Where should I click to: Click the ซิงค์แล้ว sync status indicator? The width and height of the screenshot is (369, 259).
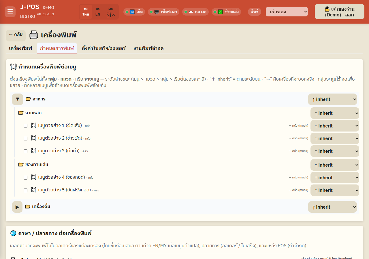pyautogui.click(x=226, y=12)
